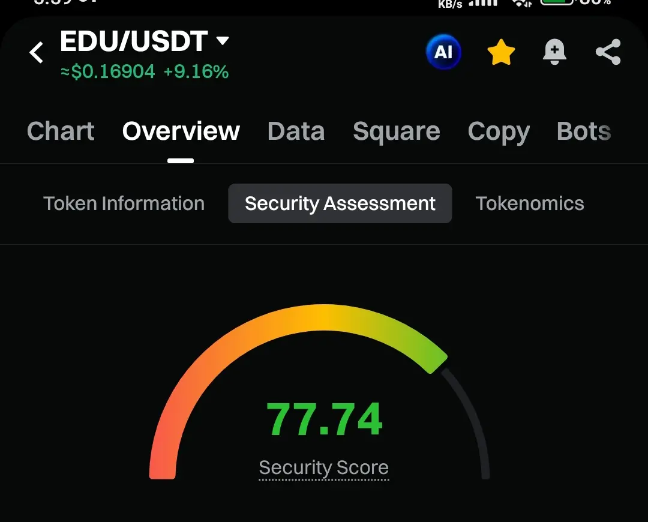Tap the 77.74 score value
Image resolution: width=648 pixels, height=522 pixels.
pyautogui.click(x=325, y=419)
